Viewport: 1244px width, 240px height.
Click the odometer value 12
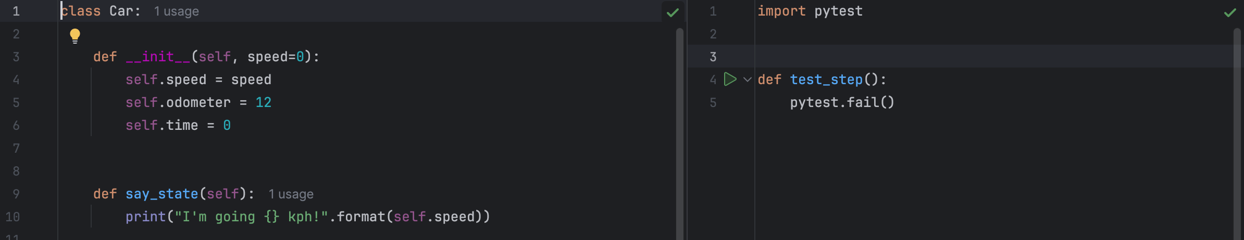click(263, 102)
